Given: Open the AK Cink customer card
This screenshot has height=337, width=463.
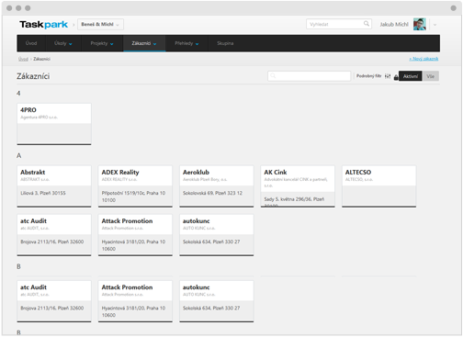Looking at the screenshot, I should [298, 186].
